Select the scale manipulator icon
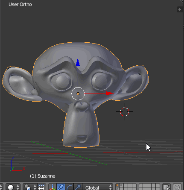 pyautogui.click(x=78, y=187)
